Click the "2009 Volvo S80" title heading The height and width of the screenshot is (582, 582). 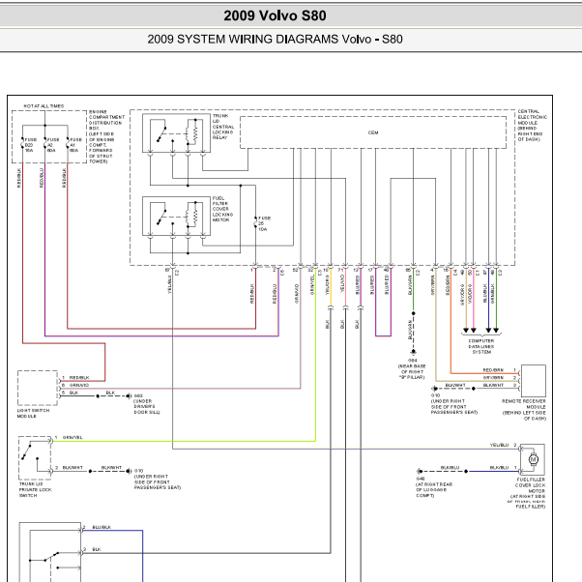[x=275, y=15]
